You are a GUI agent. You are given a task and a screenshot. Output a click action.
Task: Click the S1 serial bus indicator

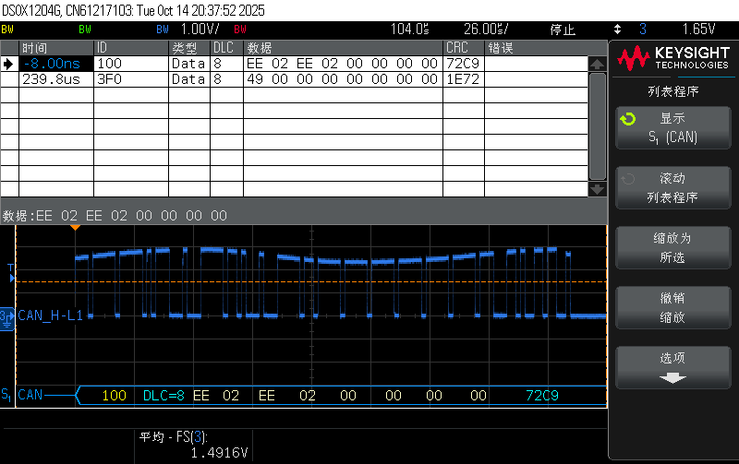pos(6,396)
